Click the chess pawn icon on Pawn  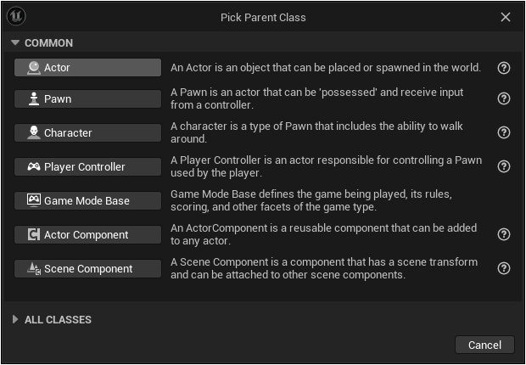coord(34,99)
